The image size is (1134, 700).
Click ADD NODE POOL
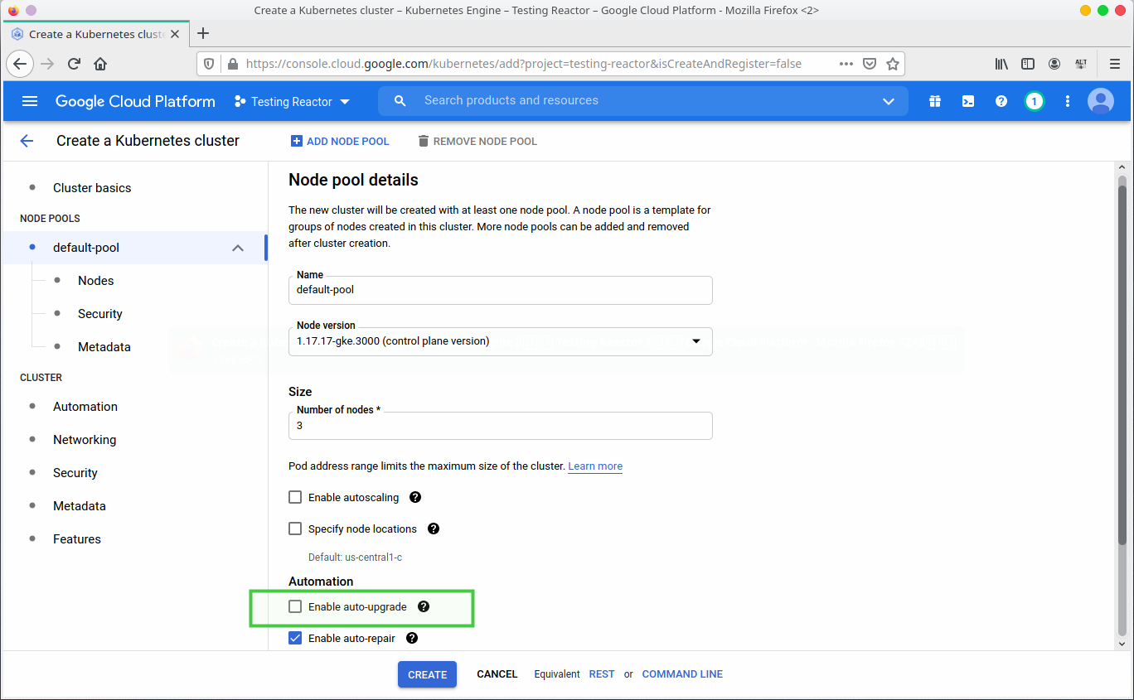point(340,142)
